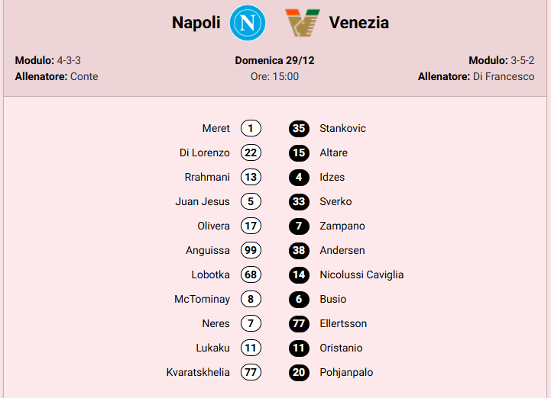Select player name Nicolussi Caviglia
Viewport: 551px width, 398px height.
click(361, 274)
